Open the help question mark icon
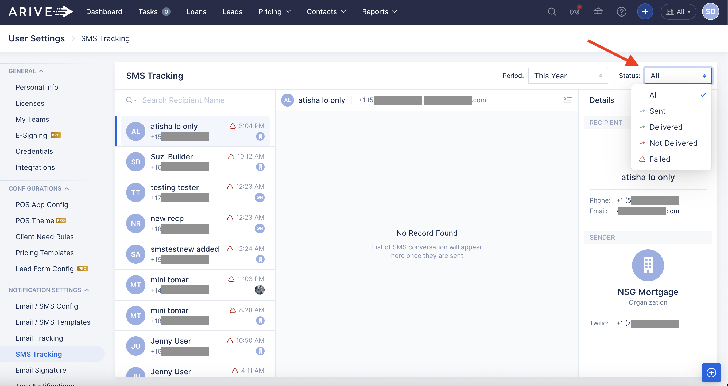 621,12
